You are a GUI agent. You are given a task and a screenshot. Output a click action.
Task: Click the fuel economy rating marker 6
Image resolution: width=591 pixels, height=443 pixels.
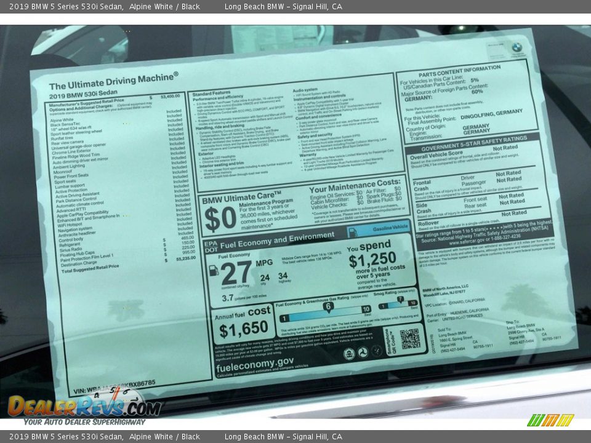click(328, 307)
